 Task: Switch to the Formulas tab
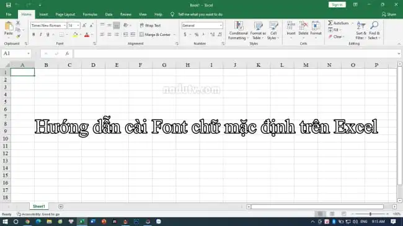(x=90, y=14)
